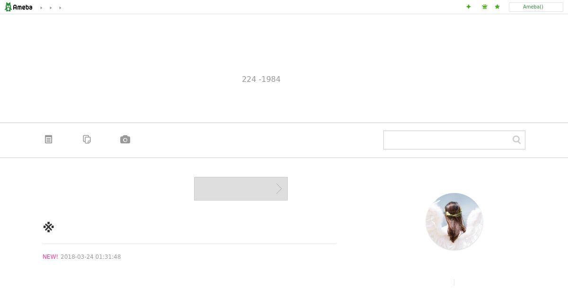The image size is (568, 298).
Task: Expand the third small arrow in header
Action: tap(61, 8)
